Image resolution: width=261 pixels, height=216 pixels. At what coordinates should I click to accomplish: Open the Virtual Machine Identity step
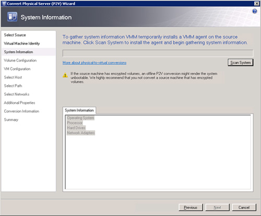coord(22,43)
